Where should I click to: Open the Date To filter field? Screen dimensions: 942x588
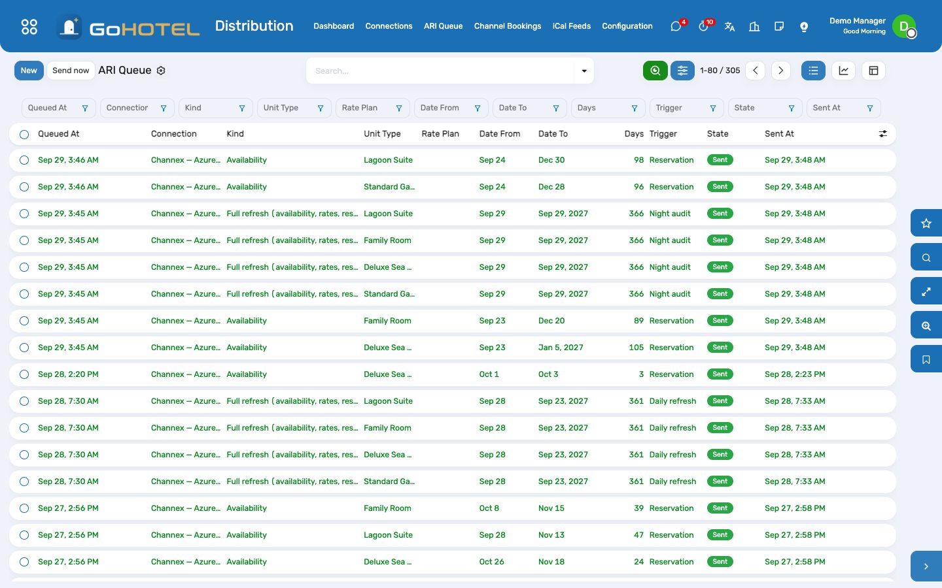(x=530, y=108)
